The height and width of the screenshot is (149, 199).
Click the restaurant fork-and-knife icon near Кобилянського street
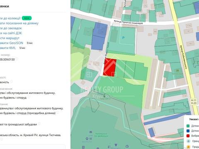pyautogui.click(x=177, y=71)
